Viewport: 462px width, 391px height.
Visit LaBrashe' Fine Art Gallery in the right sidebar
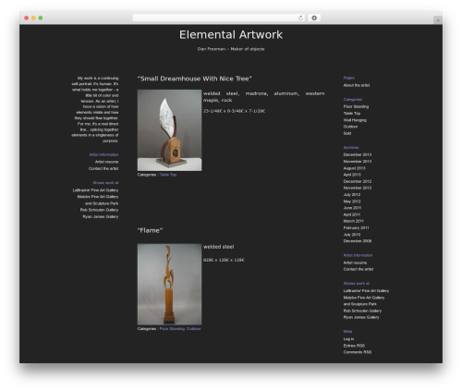click(x=366, y=291)
